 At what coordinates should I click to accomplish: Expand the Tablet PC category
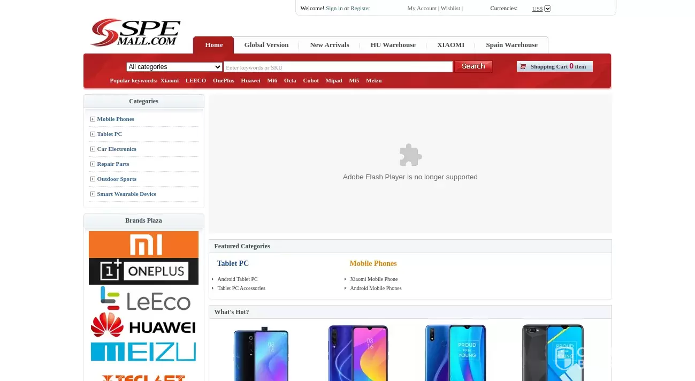pyautogui.click(x=93, y=134)
